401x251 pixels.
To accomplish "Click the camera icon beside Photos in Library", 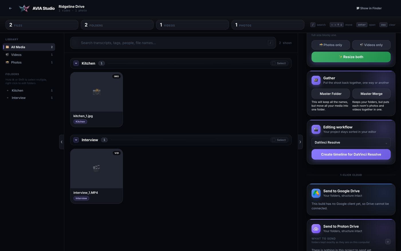I will click(x=7, y=62).
